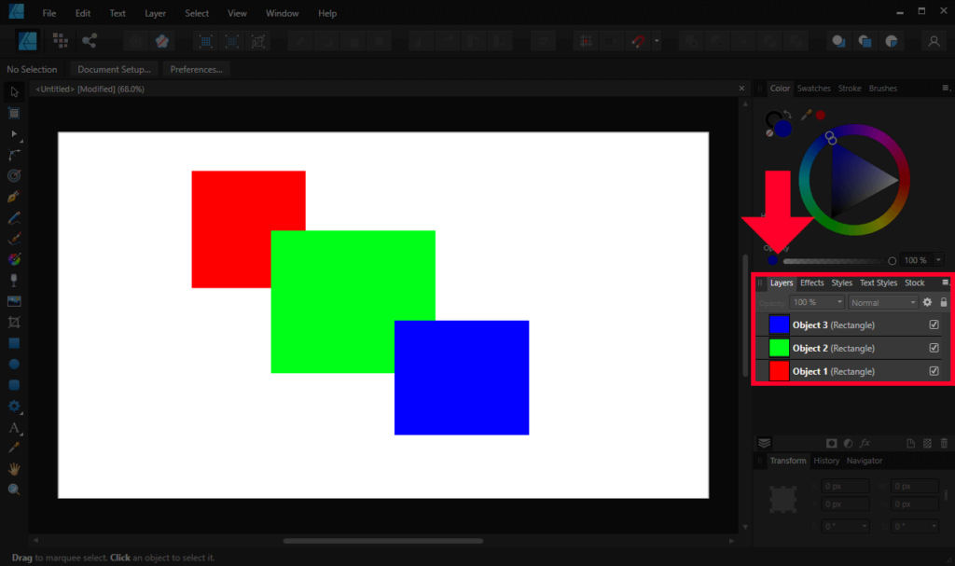
Task: Activate the Transparency tool
Action: click(13, 280)
